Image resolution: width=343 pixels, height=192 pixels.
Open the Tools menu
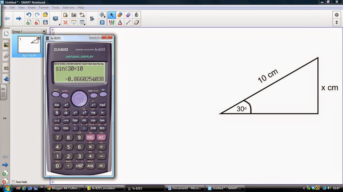tap(55, 7)
